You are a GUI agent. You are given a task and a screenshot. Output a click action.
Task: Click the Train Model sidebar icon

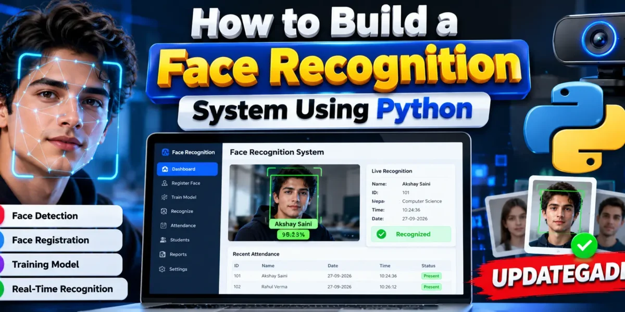pos(165,197)
